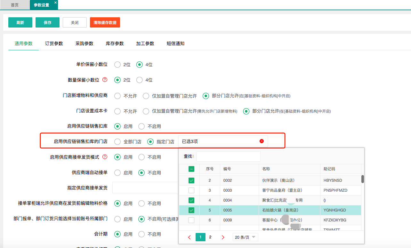
Task: Select 不允许 for 门店新增物料和供应商
Action: tap(117, 96)
